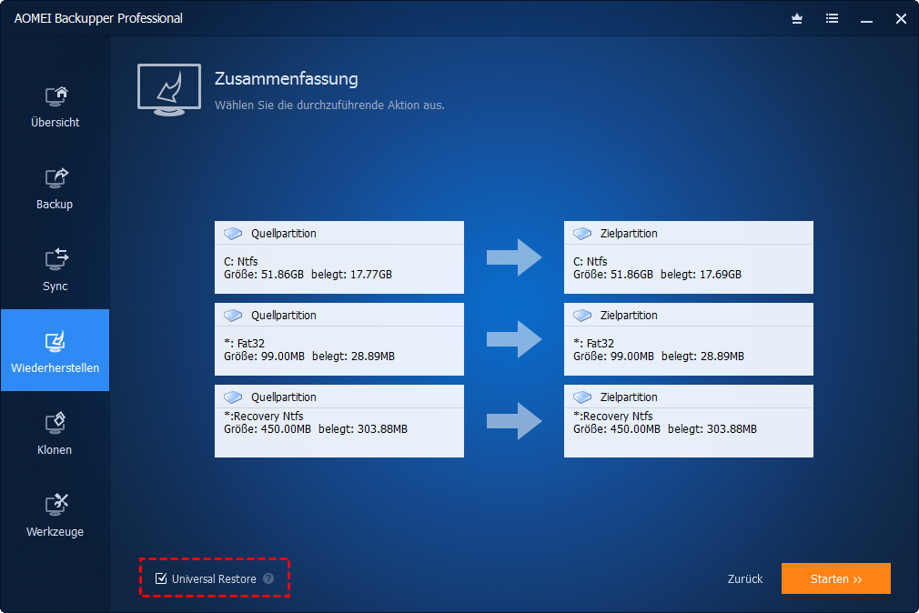Select target text 'Größe: 51.86GB belegt: 17.69GB'
919x613 pixels.
pyautogui.click(x=657, y=275)
